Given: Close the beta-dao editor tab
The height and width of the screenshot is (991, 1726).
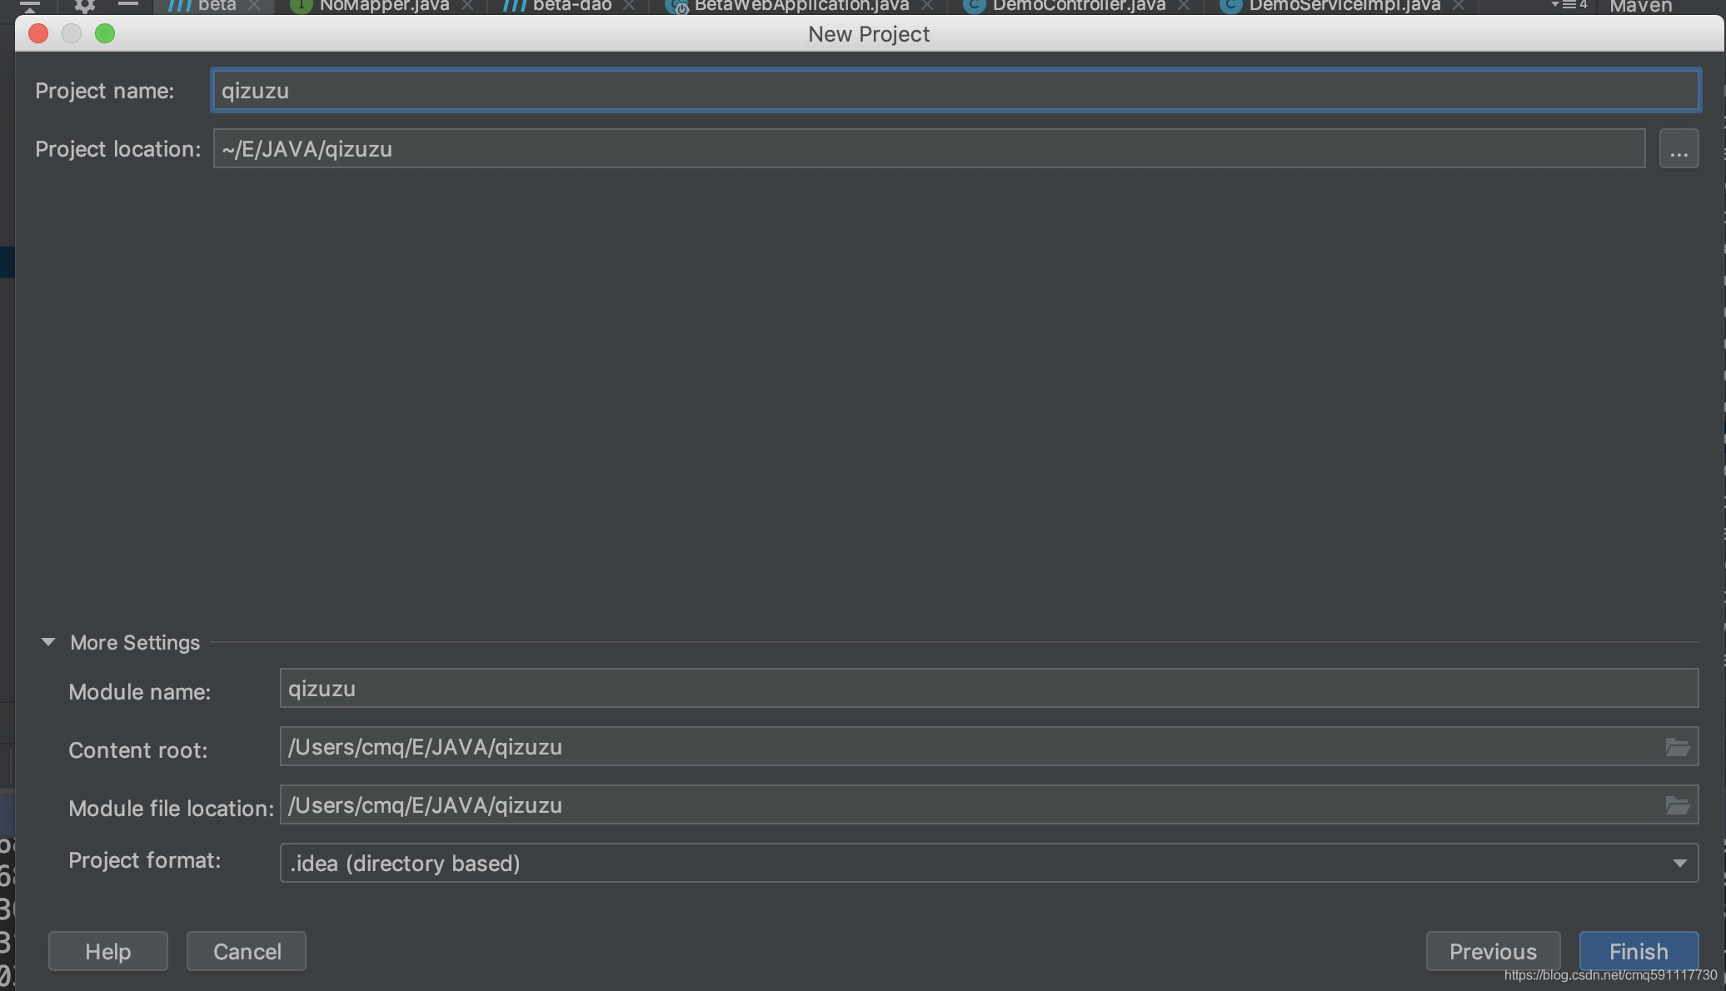Looking at the screenshot, I should [629, 6].
